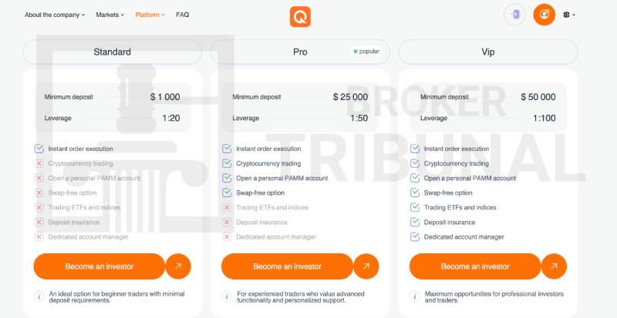Toggle Vip plan Dedicated account manager checkbox

click(415, 236)
